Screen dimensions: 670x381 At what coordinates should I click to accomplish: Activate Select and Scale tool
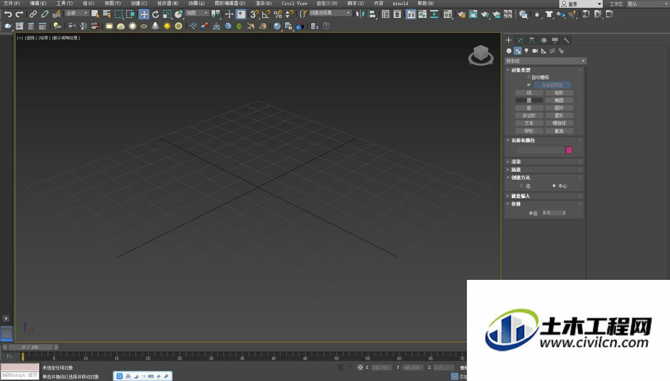point(167,14)
